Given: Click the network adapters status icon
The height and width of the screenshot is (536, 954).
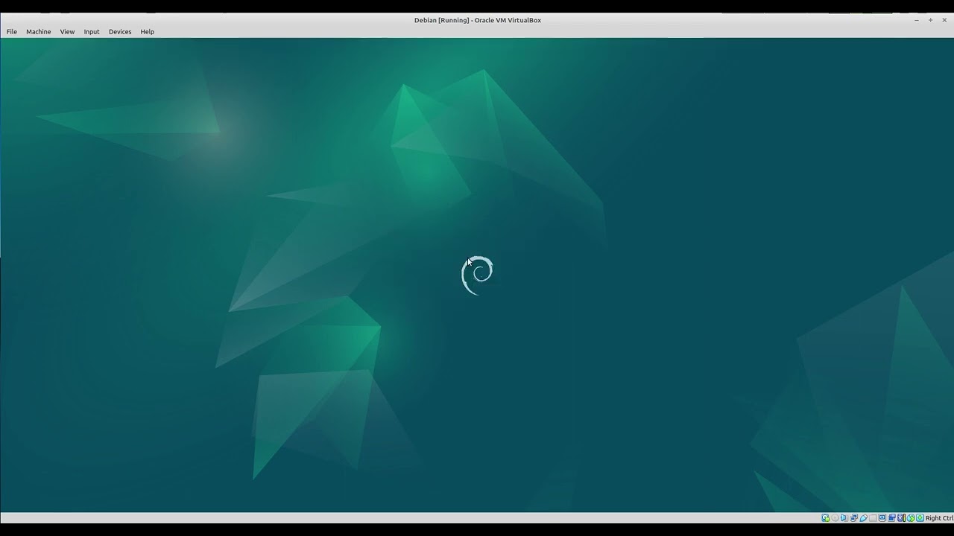Looking at the screenshot, I should [x=854, y=518].
